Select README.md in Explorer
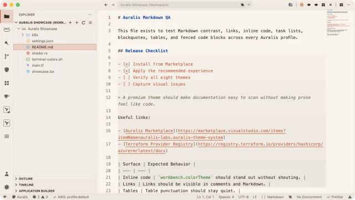This screenshot has height=200, width=355. click(55, 47)
